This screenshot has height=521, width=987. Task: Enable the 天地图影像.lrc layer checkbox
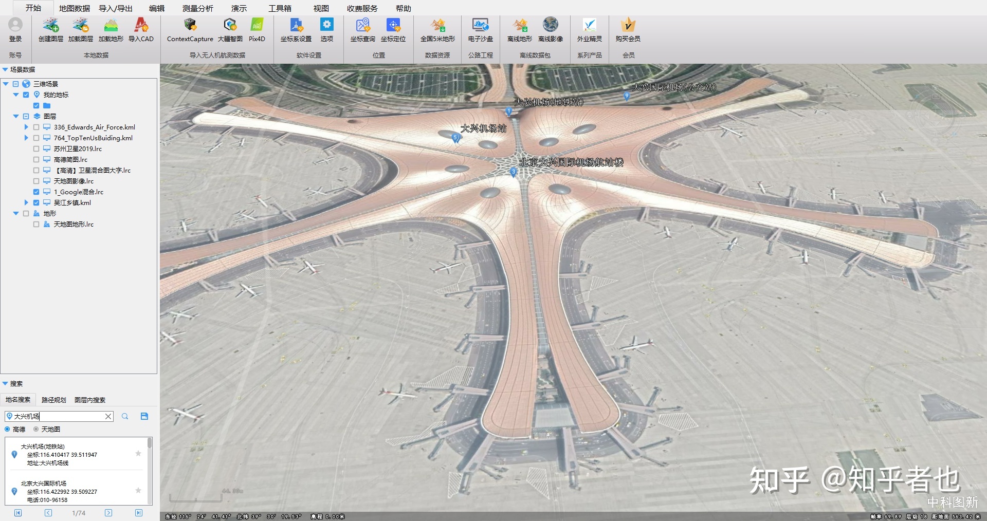click(36, 181)
